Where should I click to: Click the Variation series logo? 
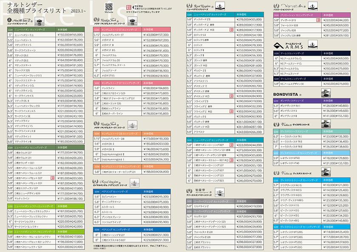pos(289,6)
